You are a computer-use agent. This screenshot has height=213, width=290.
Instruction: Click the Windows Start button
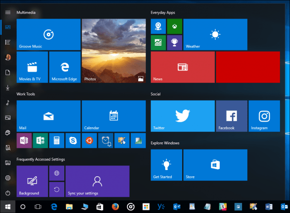pos(8,207)
